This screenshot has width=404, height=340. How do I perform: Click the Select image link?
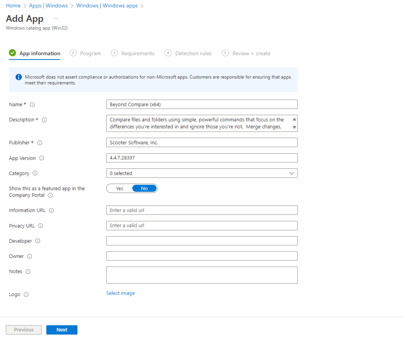pyautogui.click(x=120, y=293)
